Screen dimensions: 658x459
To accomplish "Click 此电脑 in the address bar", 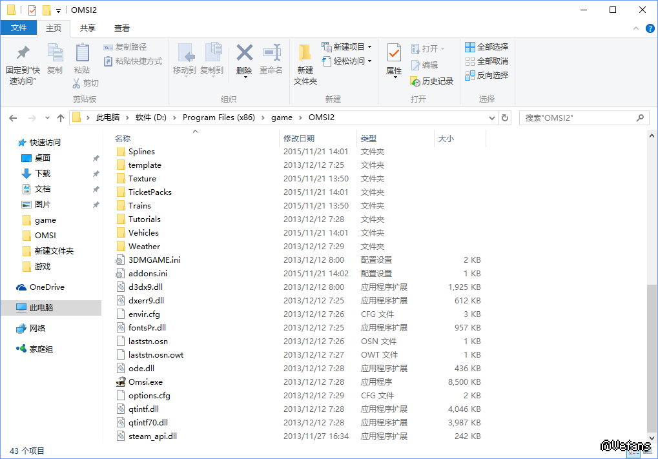I will [108, 117].
